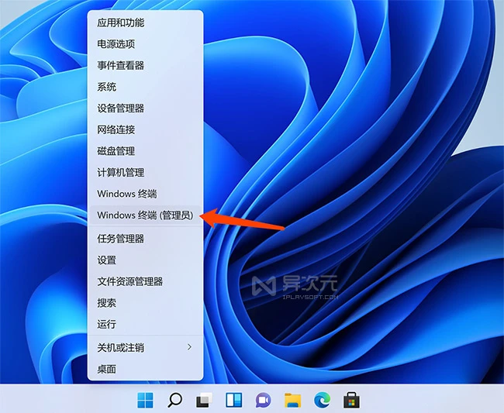Select 应用和功能 menu entry
Screen dimensions: 504x413
tap(145, 22)
